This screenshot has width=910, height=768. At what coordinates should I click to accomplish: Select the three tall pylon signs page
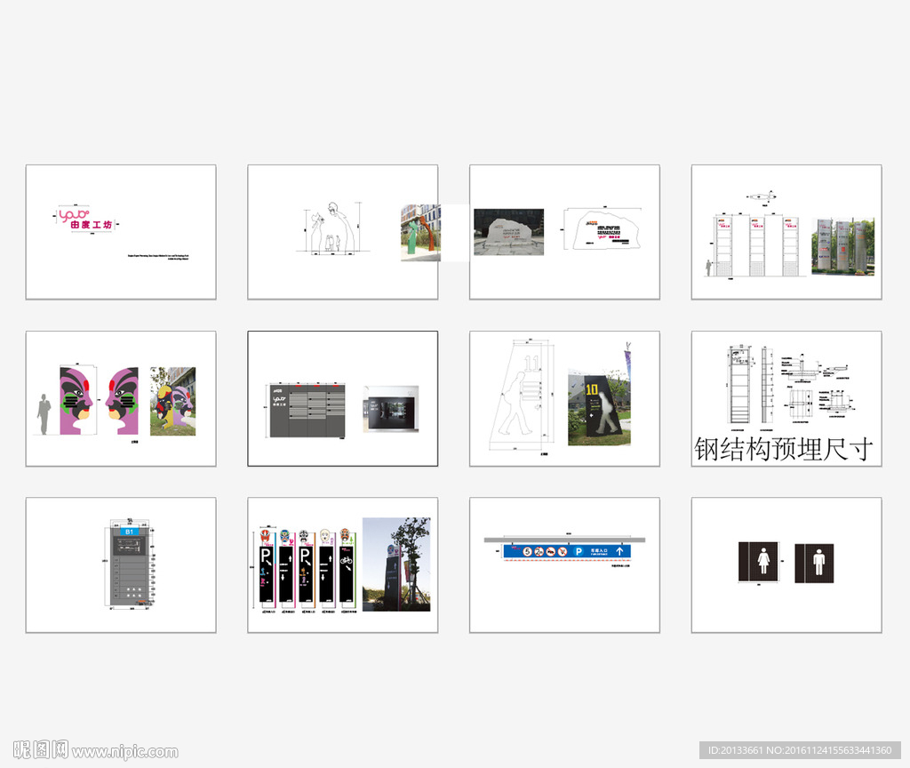[786, 232]
